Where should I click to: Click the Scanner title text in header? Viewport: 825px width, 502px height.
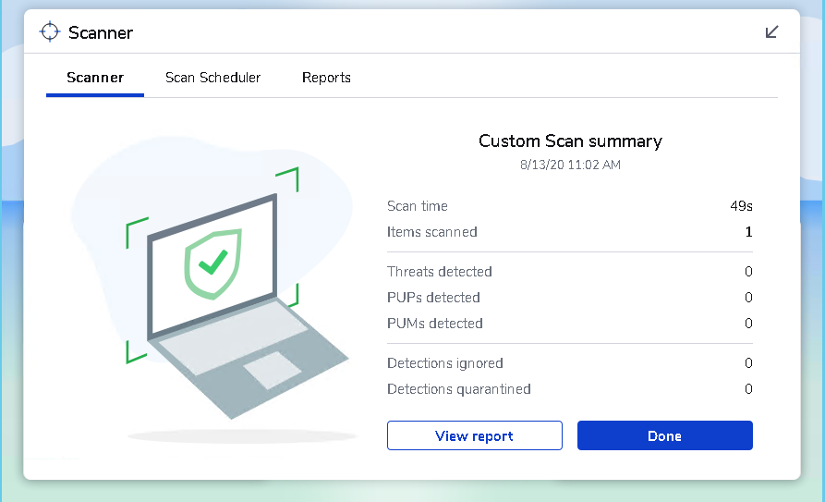101,32
